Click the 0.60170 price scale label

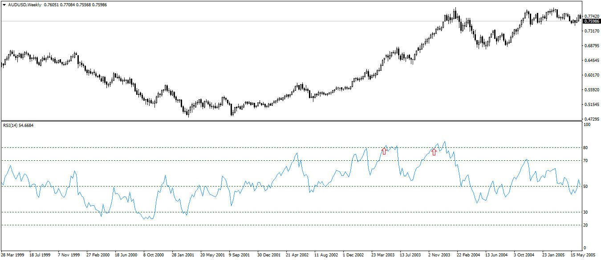point(591,75)
